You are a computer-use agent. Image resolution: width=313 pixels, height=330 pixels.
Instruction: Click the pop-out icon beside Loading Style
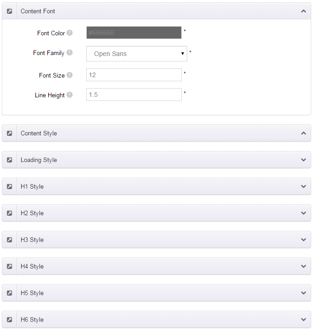tap(10, 160)
